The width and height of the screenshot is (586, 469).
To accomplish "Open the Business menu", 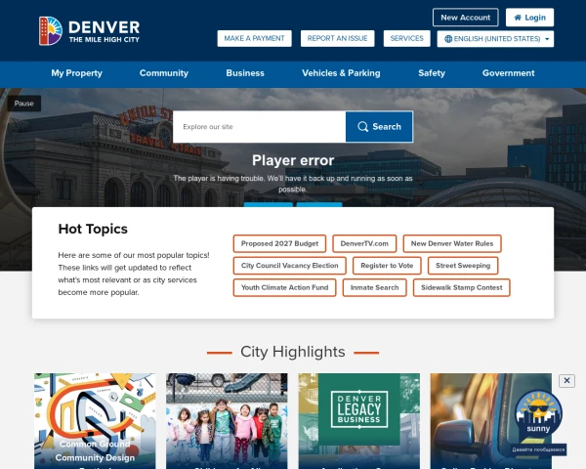I will pos(245,73).
